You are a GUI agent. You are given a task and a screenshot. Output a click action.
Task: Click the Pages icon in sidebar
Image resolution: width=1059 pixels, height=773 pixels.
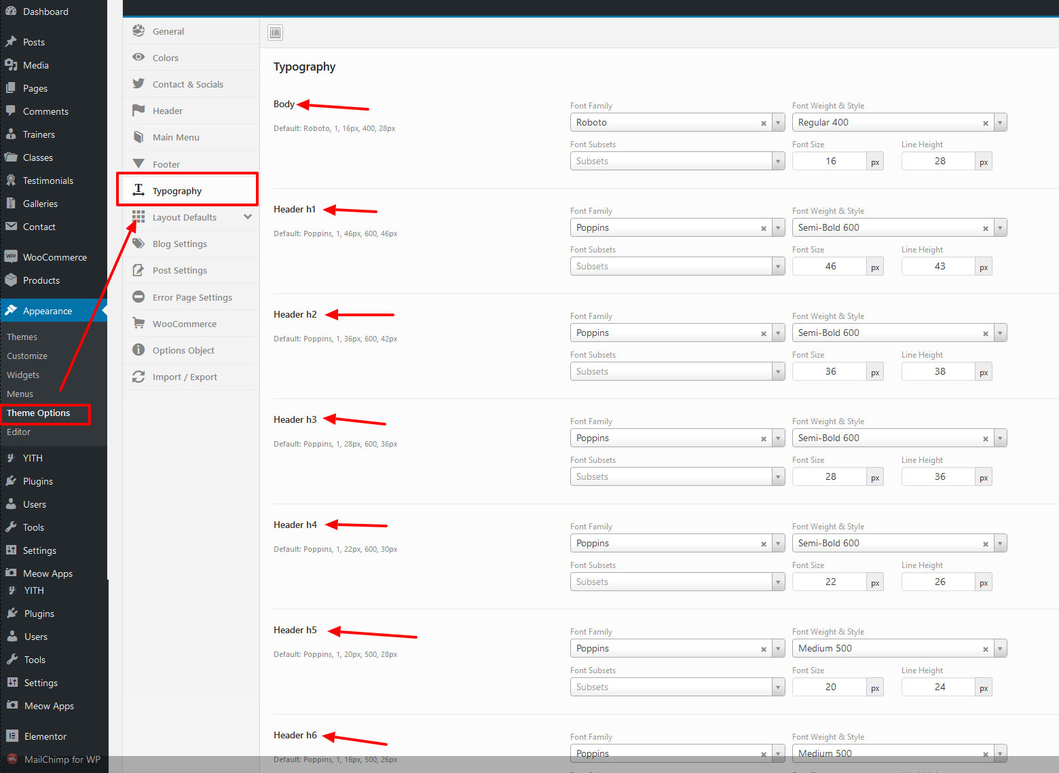point(11,88)
